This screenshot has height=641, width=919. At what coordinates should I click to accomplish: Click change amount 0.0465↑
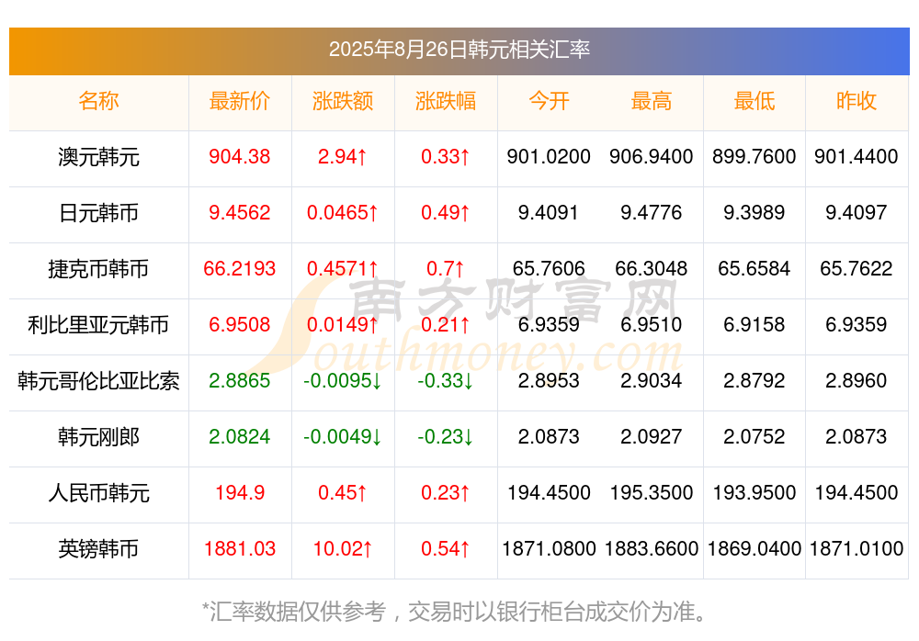click(x=342, y=212)
